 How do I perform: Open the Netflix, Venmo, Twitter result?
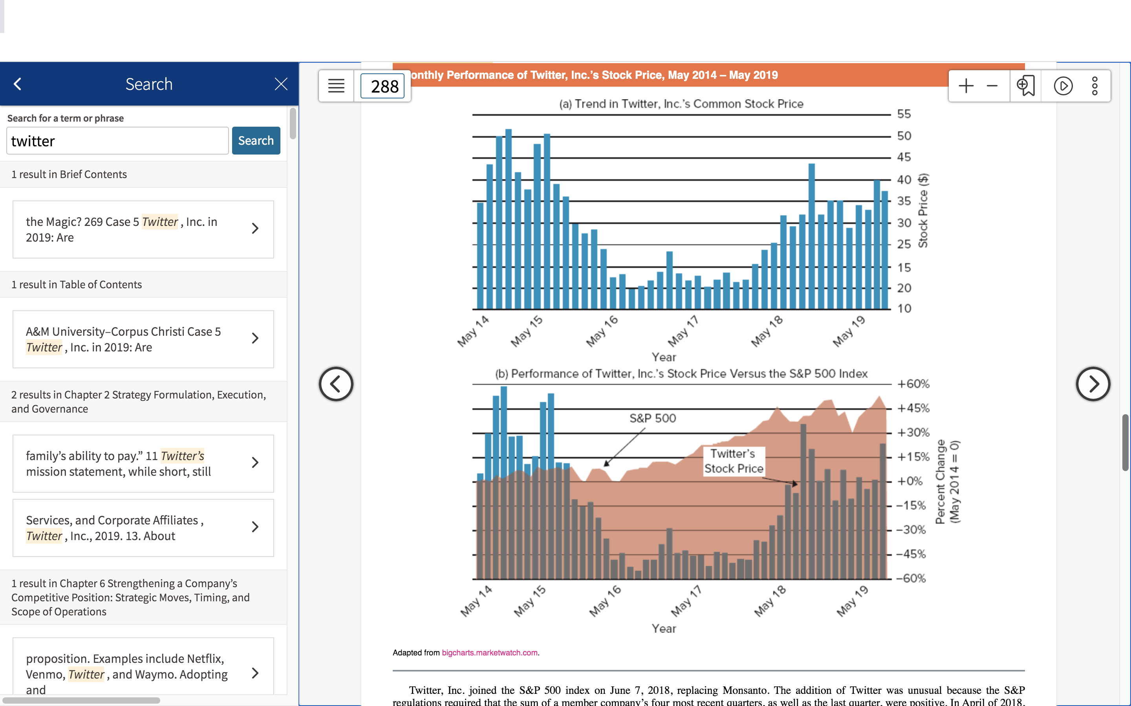coord(143,667)
